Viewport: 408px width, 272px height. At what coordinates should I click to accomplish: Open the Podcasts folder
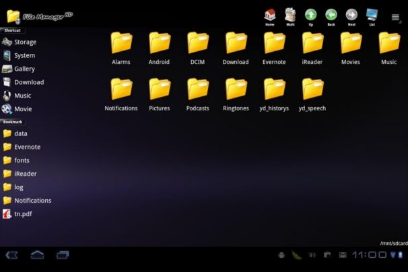197,95
